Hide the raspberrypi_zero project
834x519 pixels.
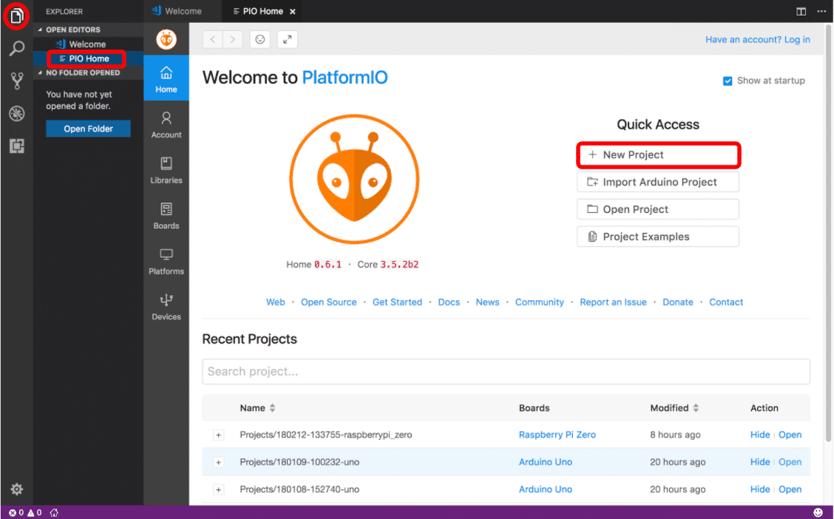click(x=760, y=435)
